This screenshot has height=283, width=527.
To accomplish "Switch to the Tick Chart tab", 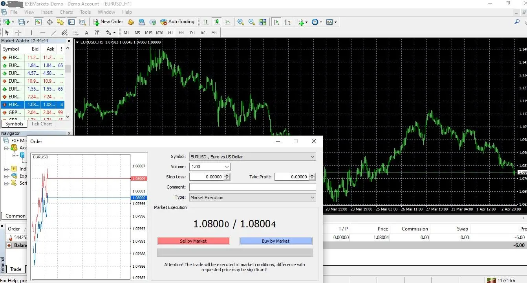I will (x=41, y=124).
